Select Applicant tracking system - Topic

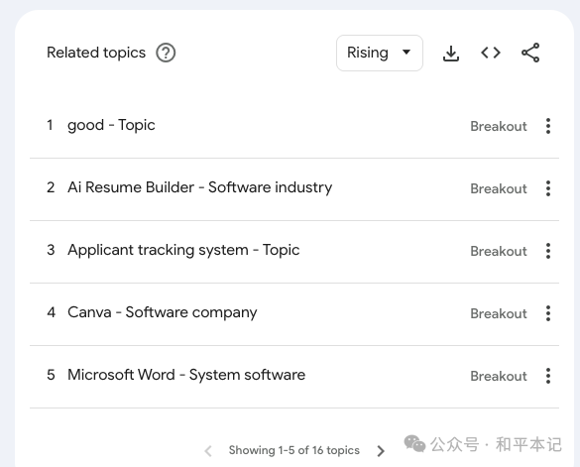[183, 250]
